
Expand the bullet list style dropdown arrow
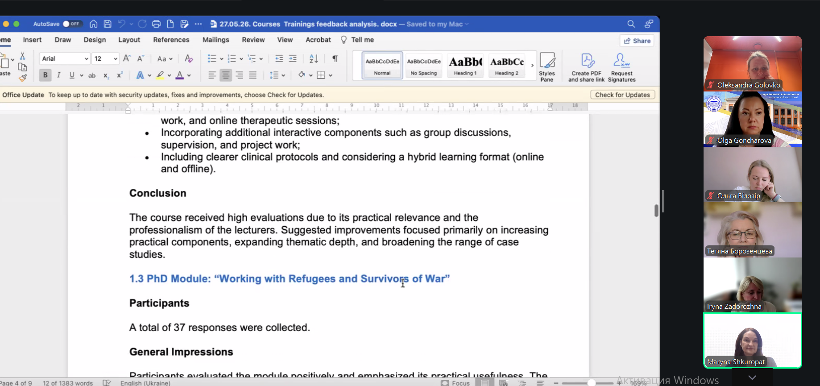point(221,59)
